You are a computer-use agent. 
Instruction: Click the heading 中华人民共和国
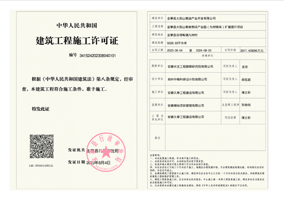[x=77, y=25]
